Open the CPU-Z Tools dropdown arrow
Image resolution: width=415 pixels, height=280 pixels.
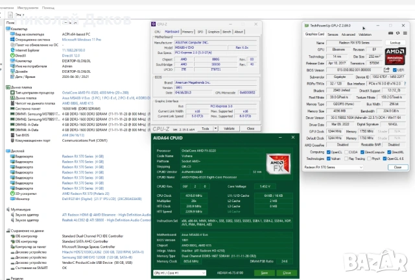[216, 129]
